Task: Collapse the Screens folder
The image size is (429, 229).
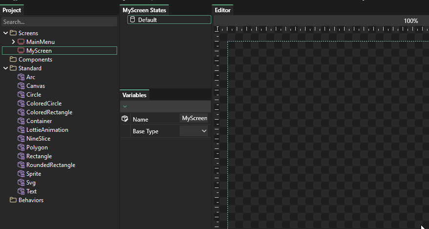Action: click(6, 33)
